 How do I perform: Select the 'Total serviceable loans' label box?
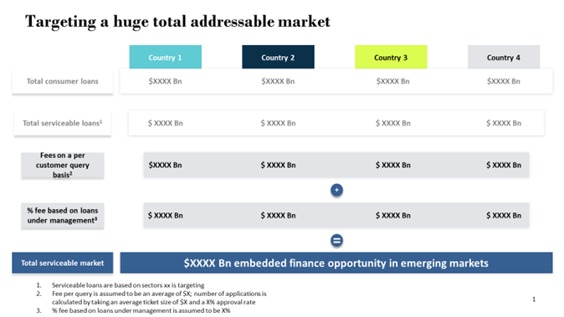coord(63,124)
